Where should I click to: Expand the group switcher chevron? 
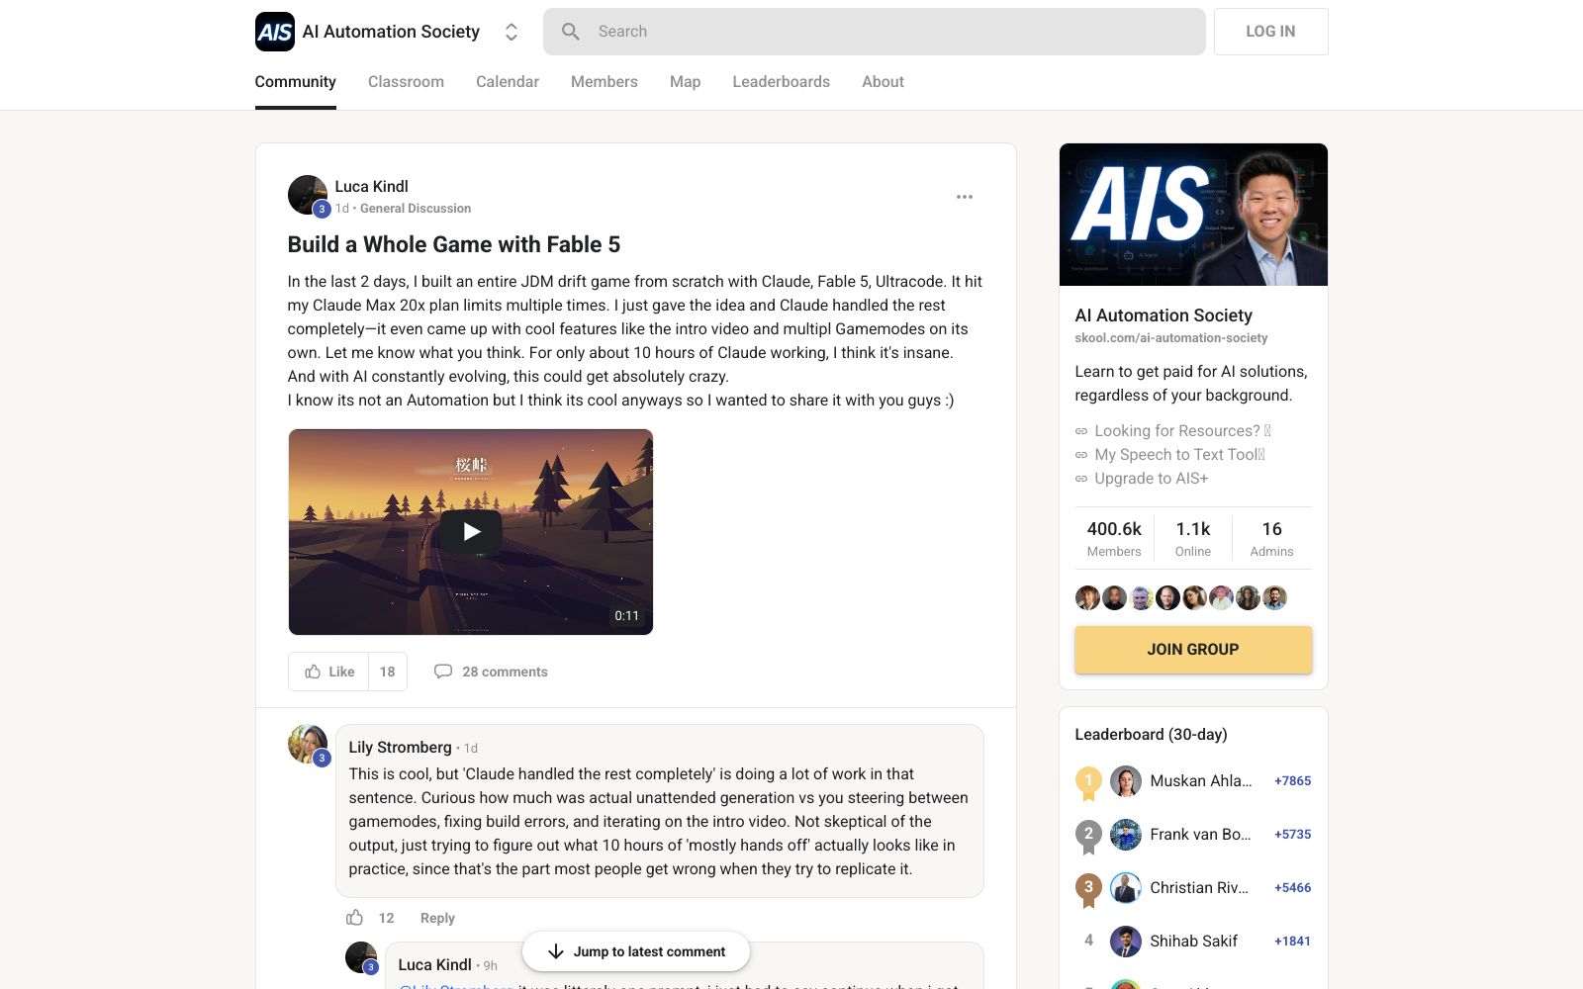click(512, 32)
